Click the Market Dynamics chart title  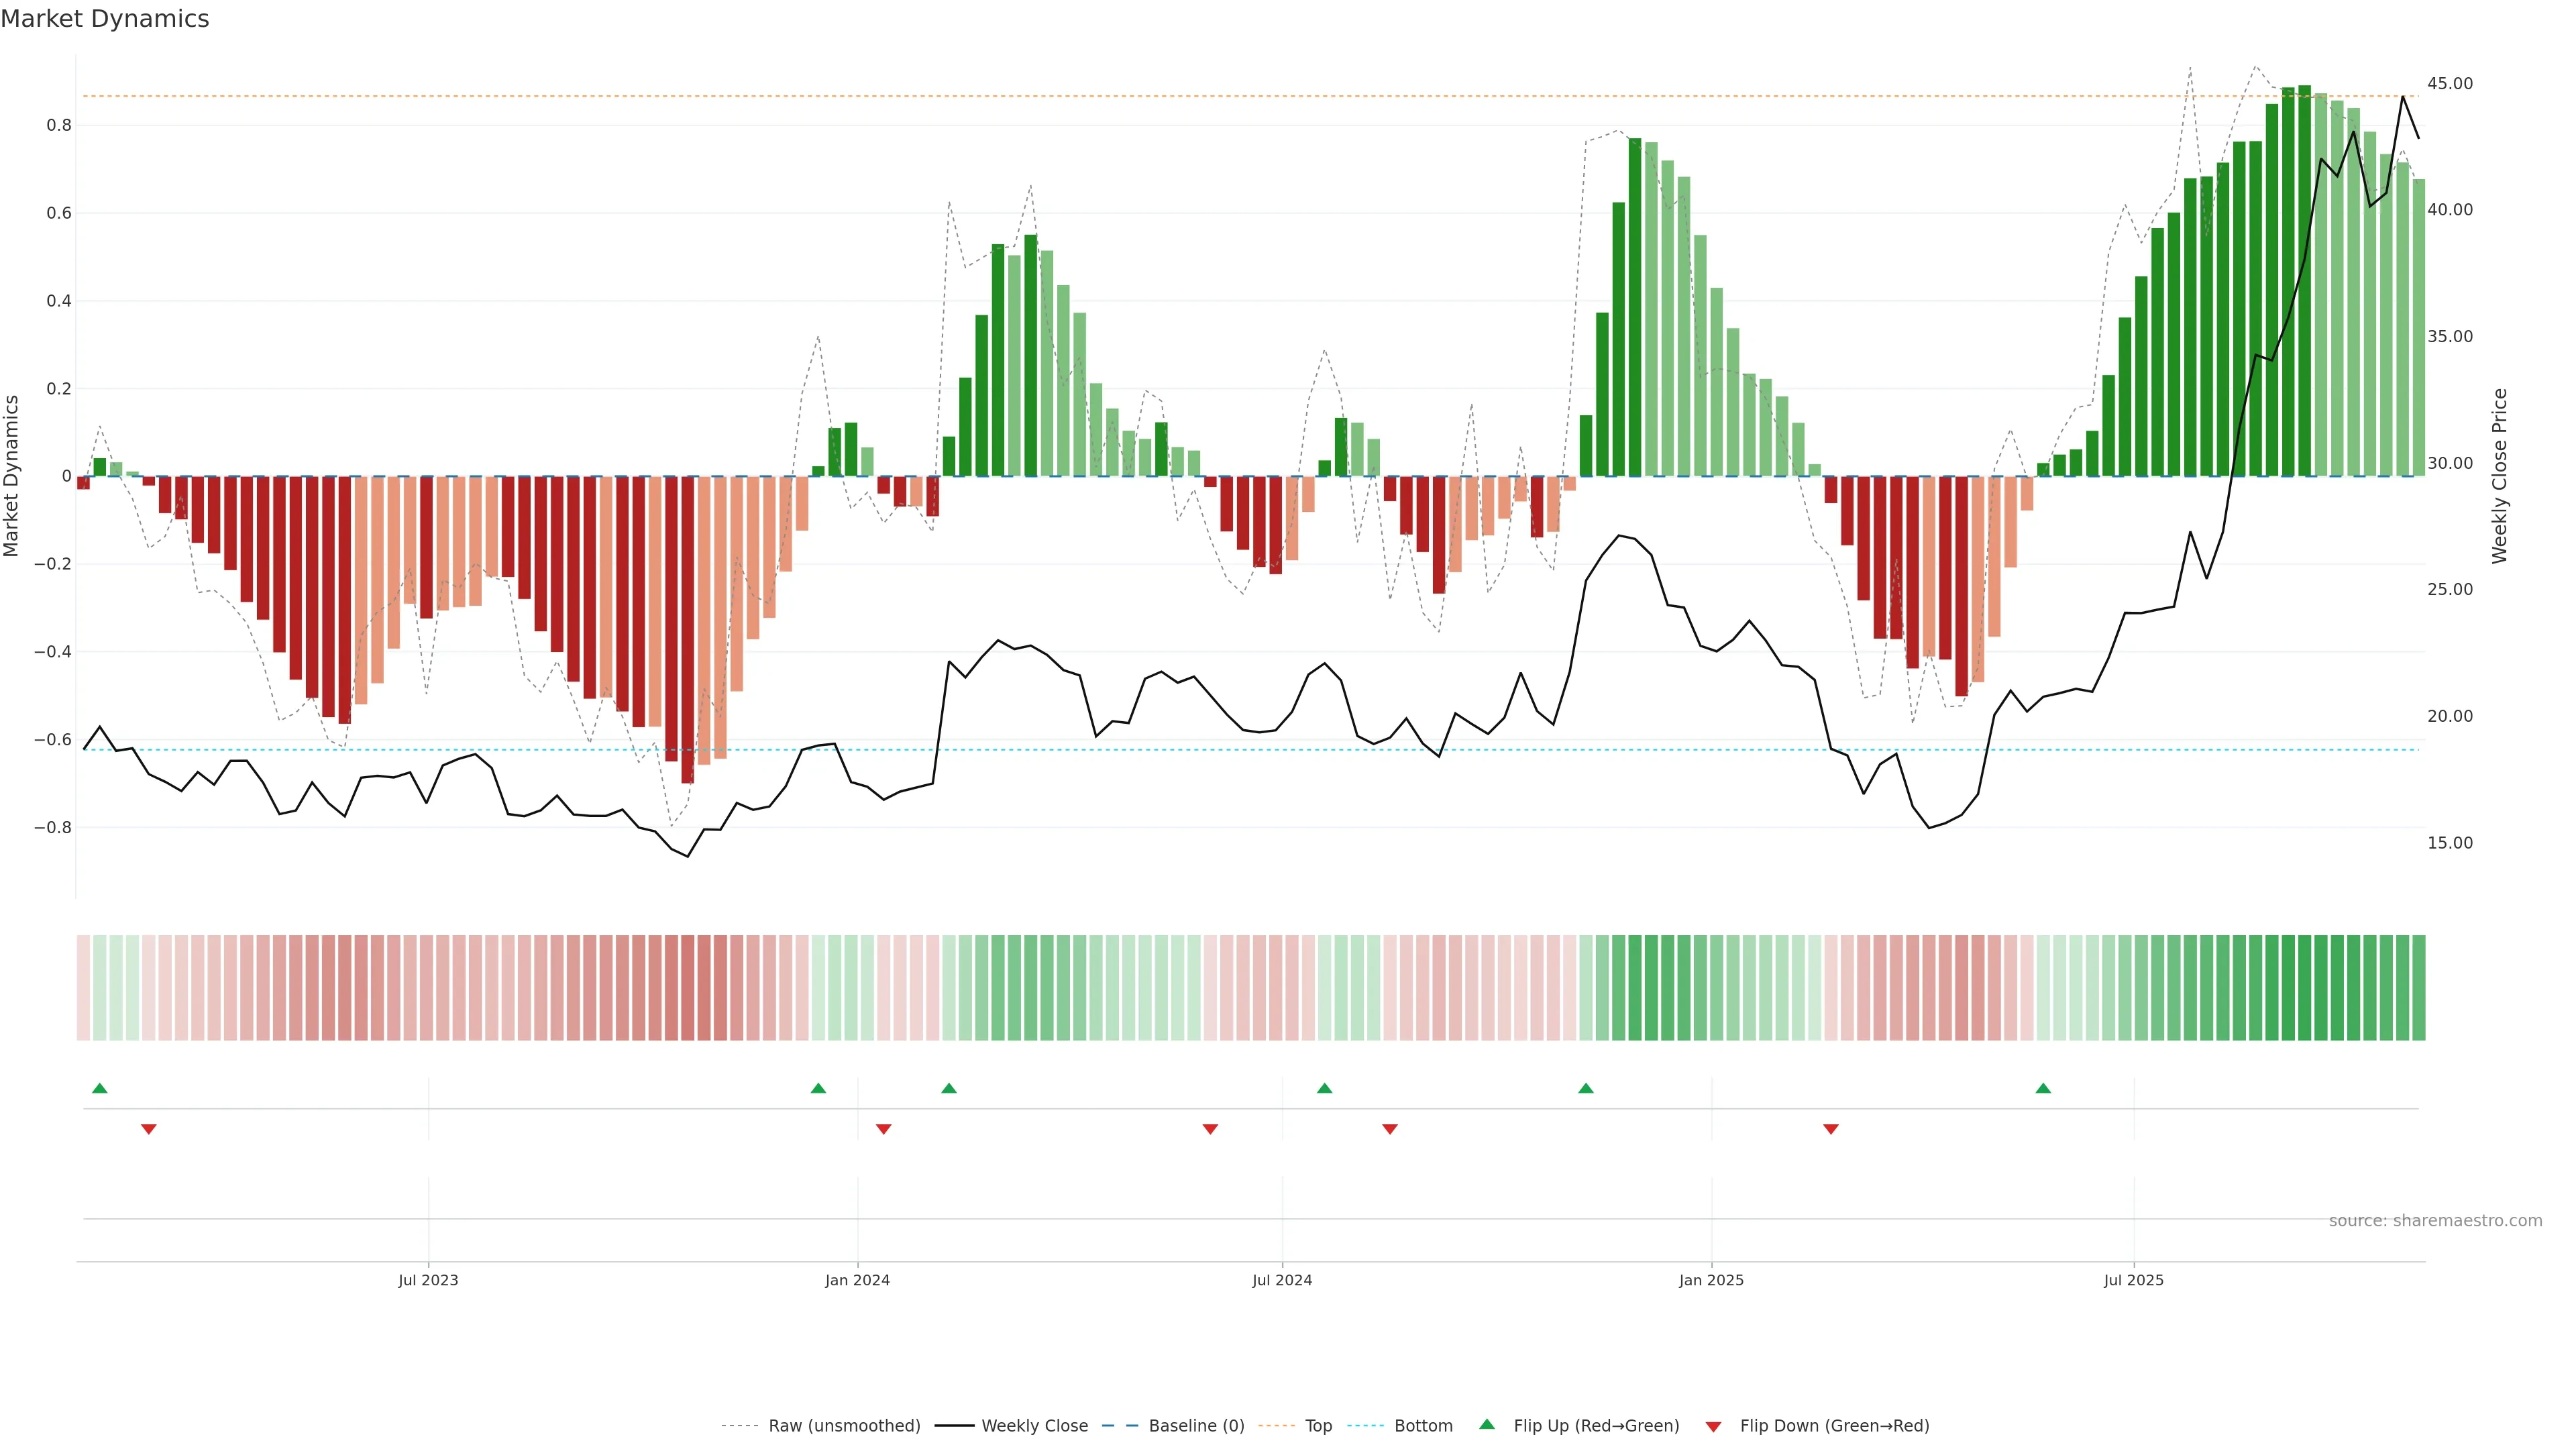(x=105, y=19)
